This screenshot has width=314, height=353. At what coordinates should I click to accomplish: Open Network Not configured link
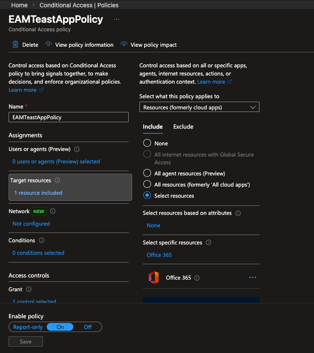point(31,224)
